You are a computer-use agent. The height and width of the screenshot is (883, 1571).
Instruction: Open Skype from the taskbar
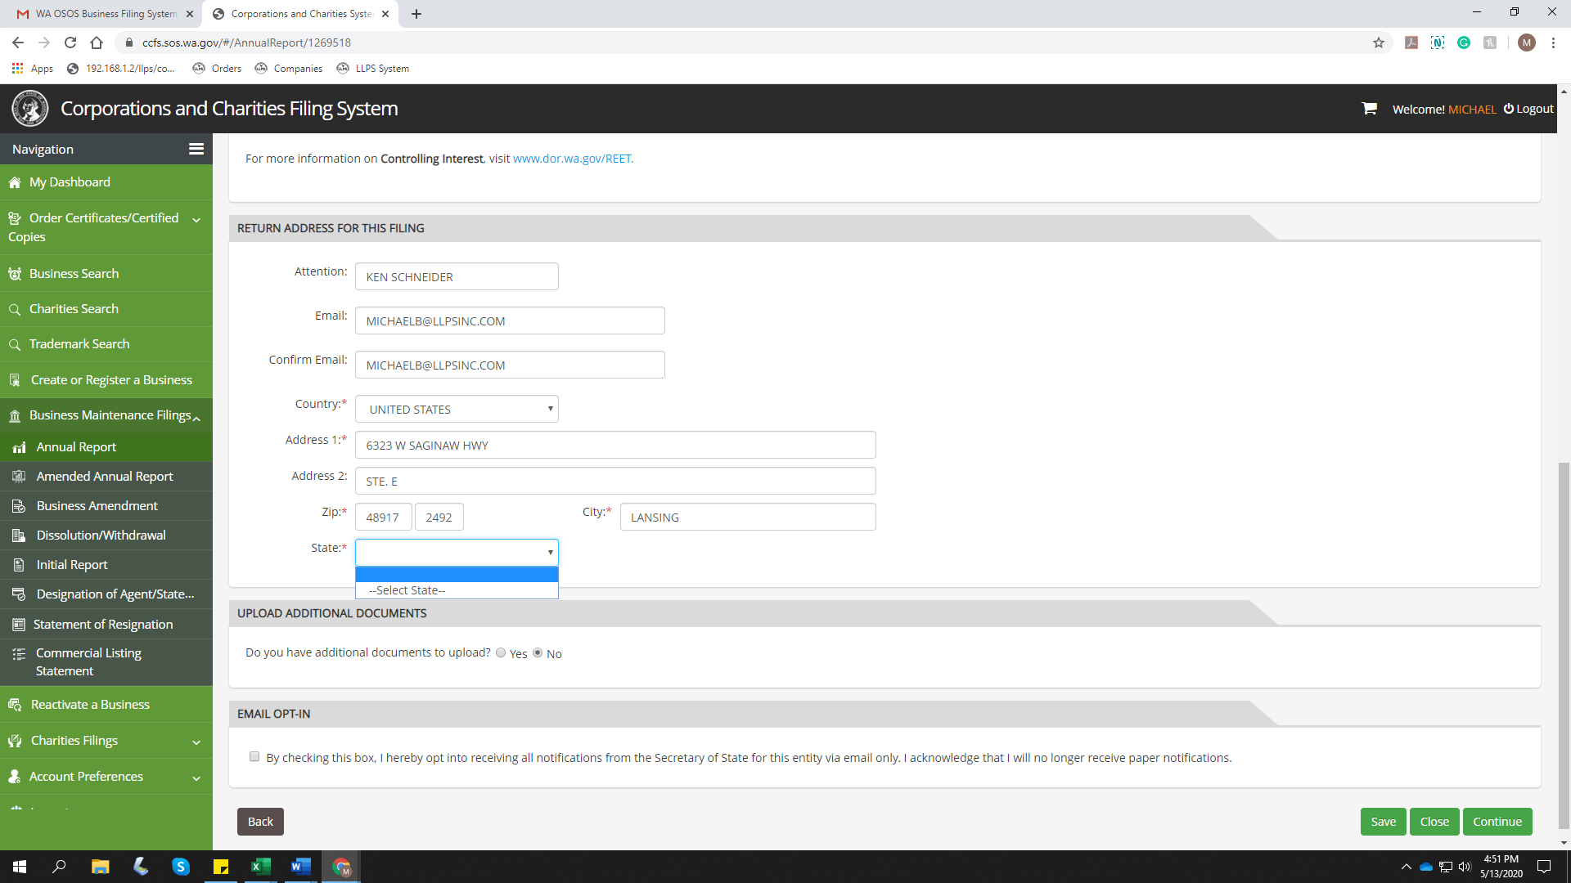(x=181, y=867)
